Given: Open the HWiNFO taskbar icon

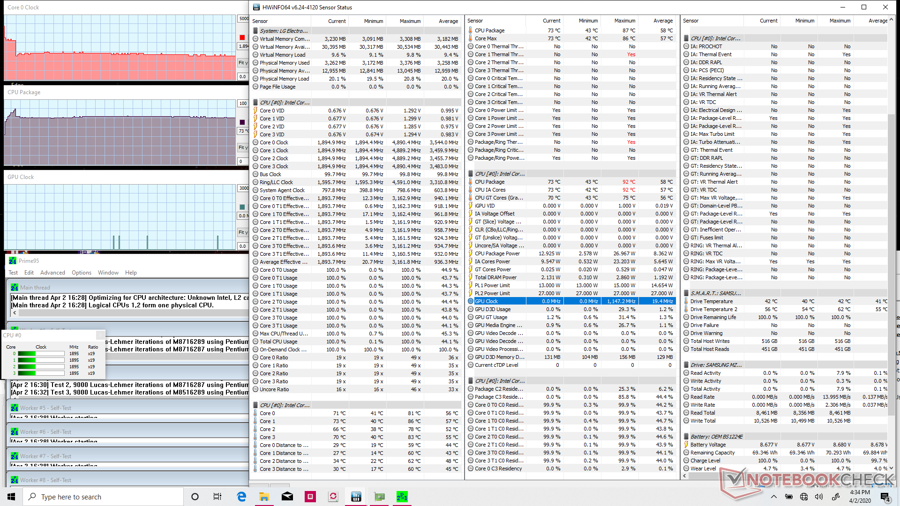Looking at the screenshot, I should tap(356, 497).
